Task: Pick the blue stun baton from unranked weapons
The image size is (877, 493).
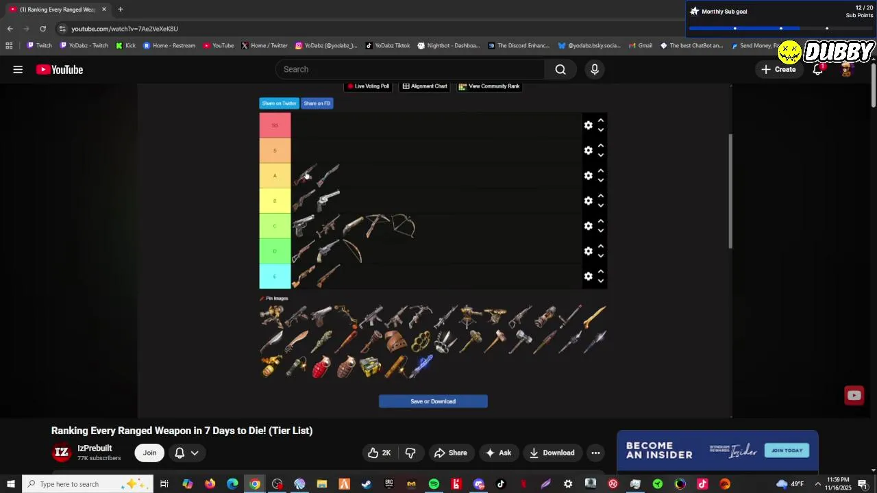Action: [x=421, y=366]
